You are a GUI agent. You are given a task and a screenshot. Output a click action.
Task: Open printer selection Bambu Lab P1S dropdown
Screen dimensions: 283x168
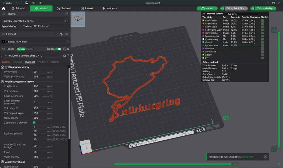click(x=33, y=21)
